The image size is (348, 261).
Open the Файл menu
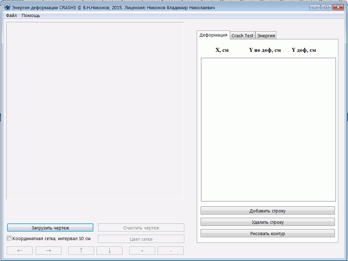pos(11,16)
